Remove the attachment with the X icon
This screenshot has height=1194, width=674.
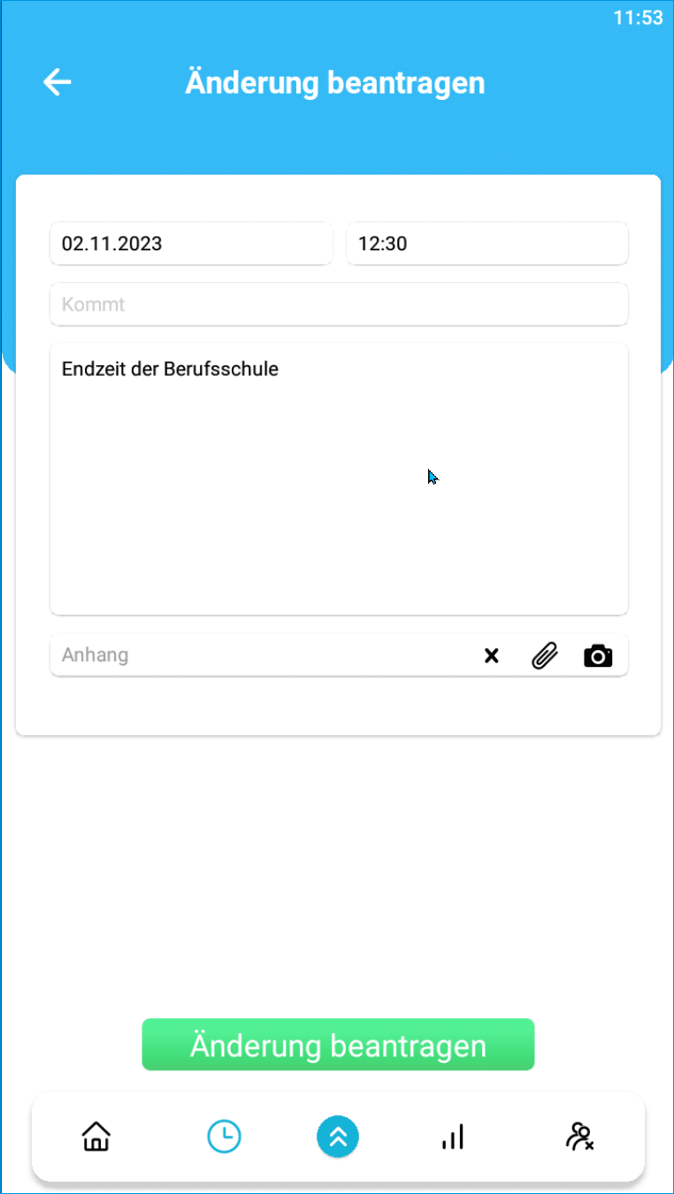(491, 655)
